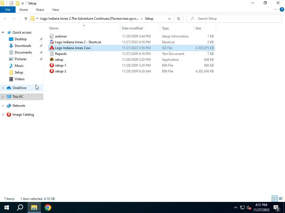Click the Setup breadcrumb segment
Screen dimensions: 285x213
149,19
